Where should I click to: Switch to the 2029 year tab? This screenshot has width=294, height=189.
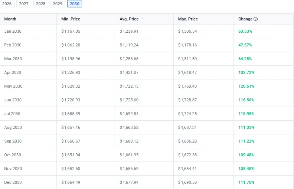tap(58, 4)
